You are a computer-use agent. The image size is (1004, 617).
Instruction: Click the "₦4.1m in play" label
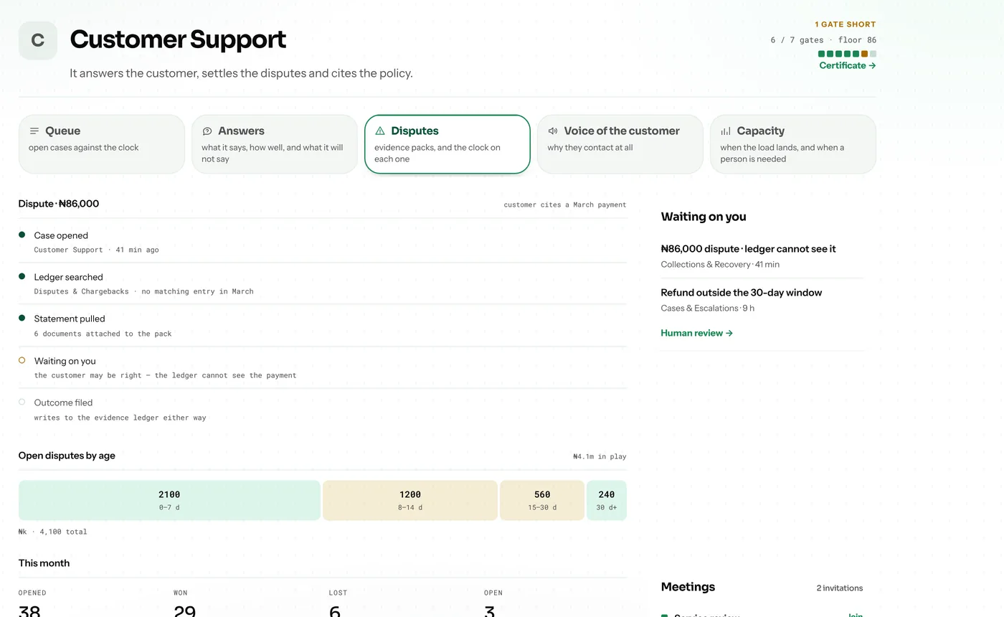[600, 456]
